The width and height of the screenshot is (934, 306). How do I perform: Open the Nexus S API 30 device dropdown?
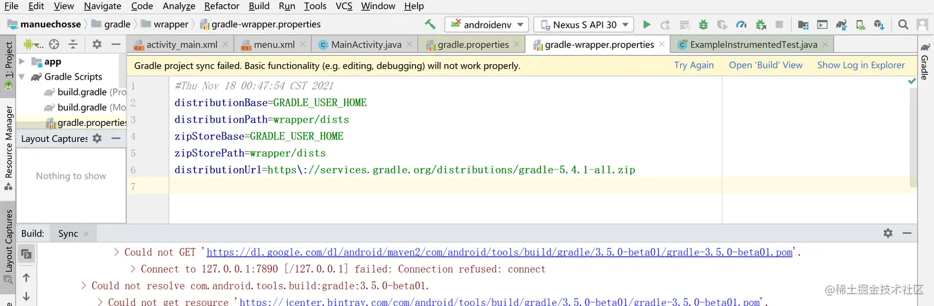(584, 25)
